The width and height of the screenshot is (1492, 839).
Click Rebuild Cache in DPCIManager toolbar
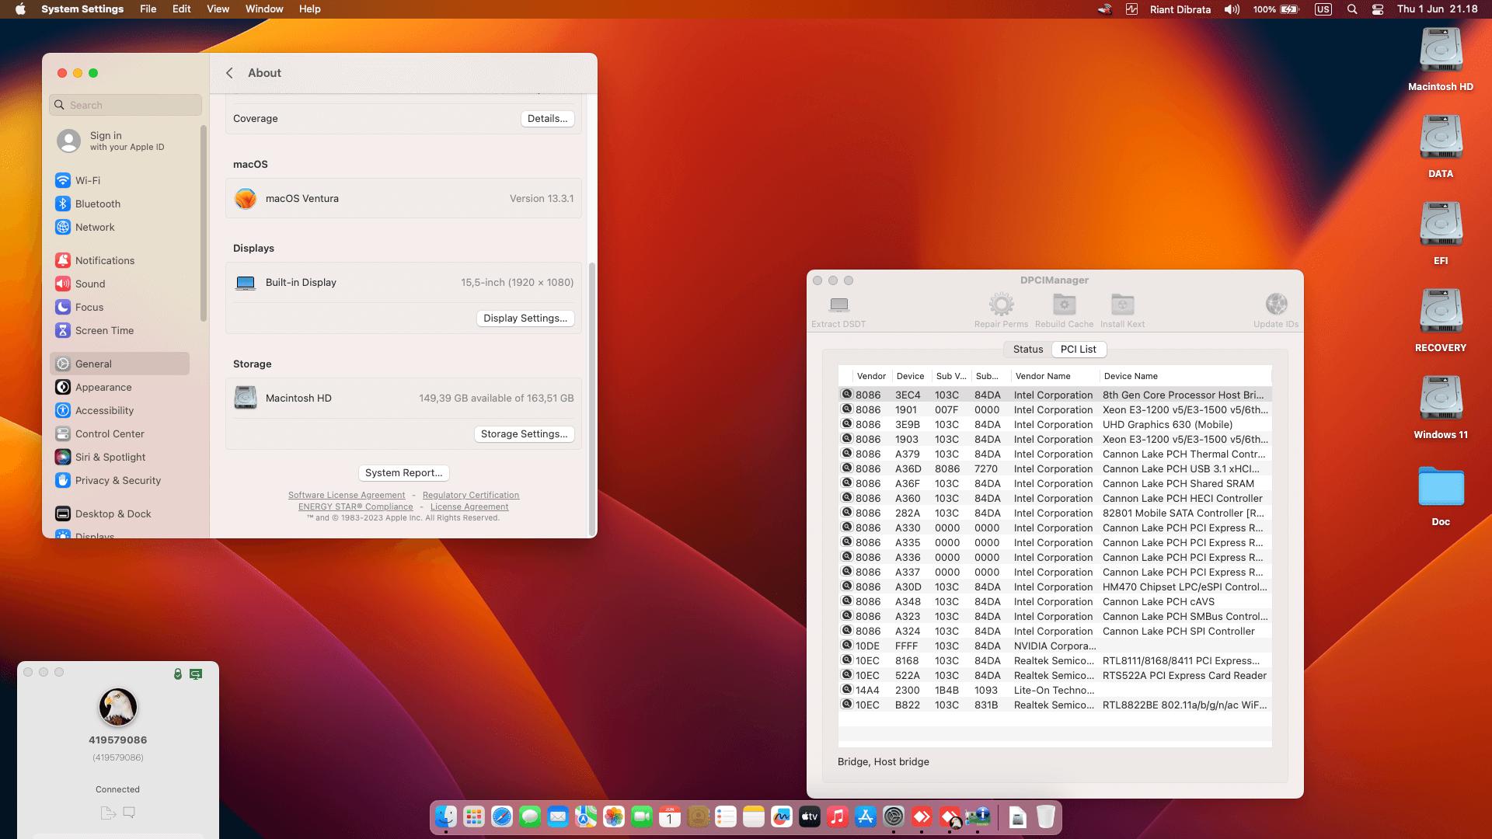1064,311
